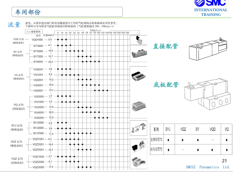Click the SYJ table column header

tap(168, 129)
